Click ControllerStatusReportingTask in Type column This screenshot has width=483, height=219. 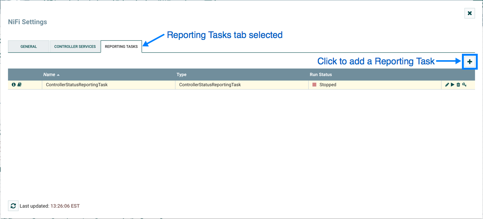pos(242,85)
